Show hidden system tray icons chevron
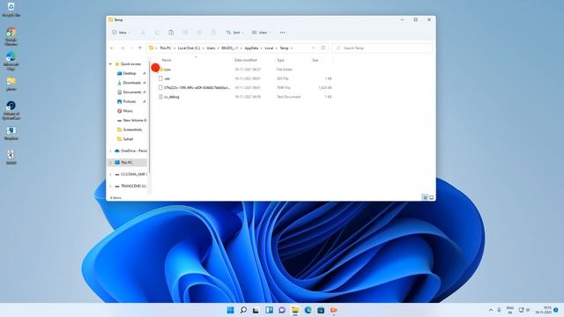Screen dimensions: 564x317 tap(491, 310)
